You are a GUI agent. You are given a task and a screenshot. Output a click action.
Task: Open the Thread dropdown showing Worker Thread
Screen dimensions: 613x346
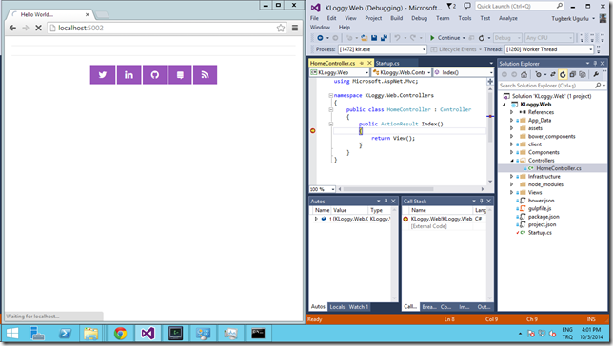tap(549, 49)
